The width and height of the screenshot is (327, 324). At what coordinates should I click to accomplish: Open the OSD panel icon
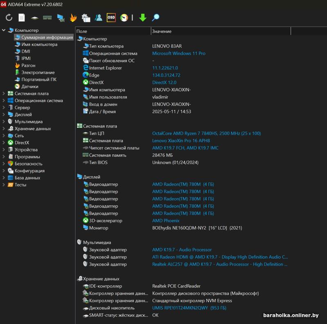coord(111,18)
